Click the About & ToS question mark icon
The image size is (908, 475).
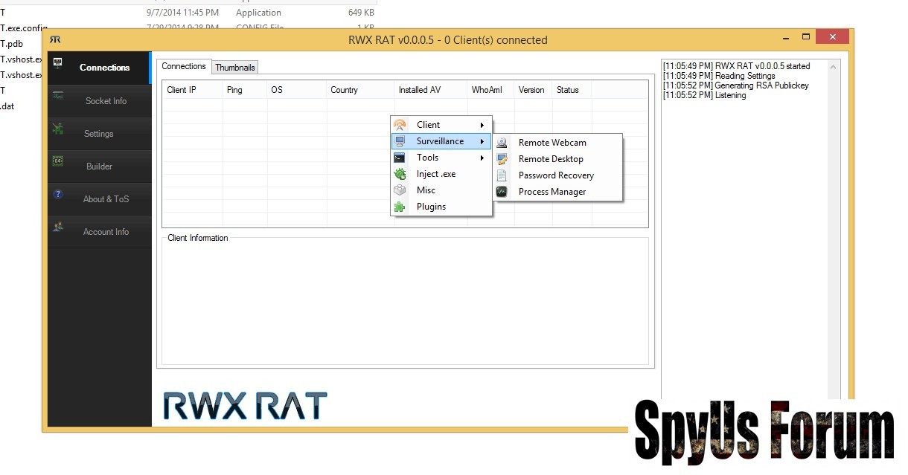[x=58, y=194]
